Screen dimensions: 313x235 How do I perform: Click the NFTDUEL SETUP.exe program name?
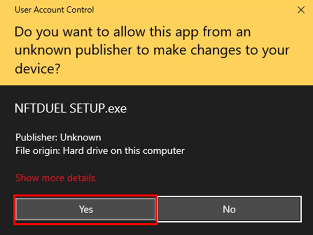71,108
